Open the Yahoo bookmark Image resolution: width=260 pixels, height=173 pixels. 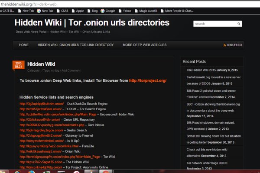tap(125, 11)
